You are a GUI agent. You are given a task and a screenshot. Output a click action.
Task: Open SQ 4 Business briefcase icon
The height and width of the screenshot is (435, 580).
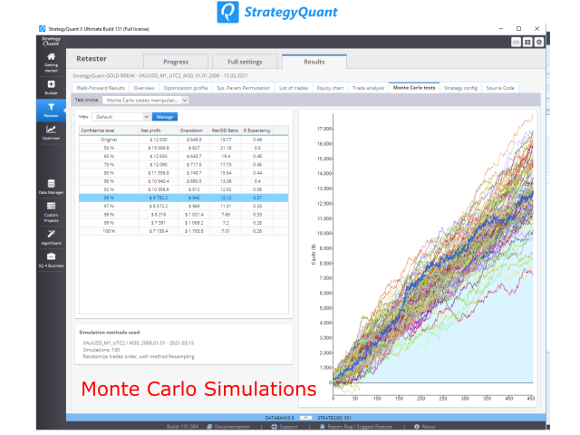coord(51,256)
